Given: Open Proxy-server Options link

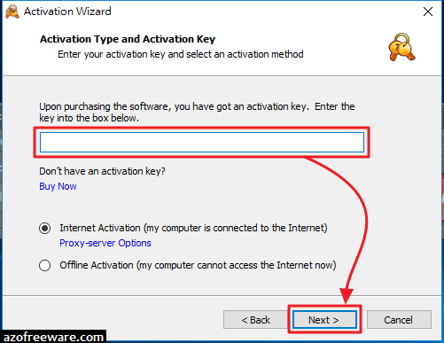Looking at the screenshot, I should coord(105,243).
